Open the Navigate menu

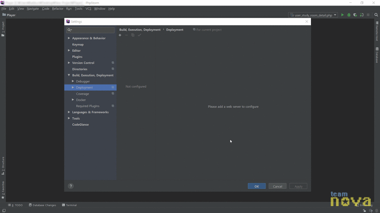(33, 9)
